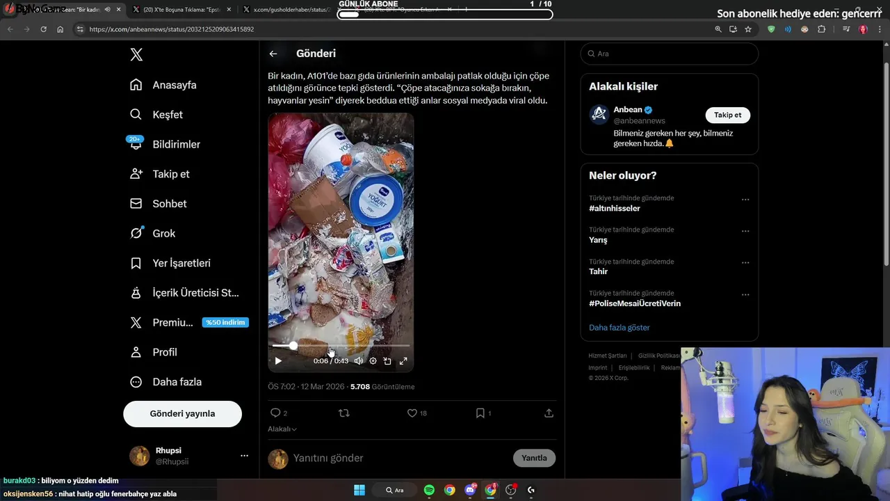
Task: Mute the video volume icon
Action: (x=358, y=361)
